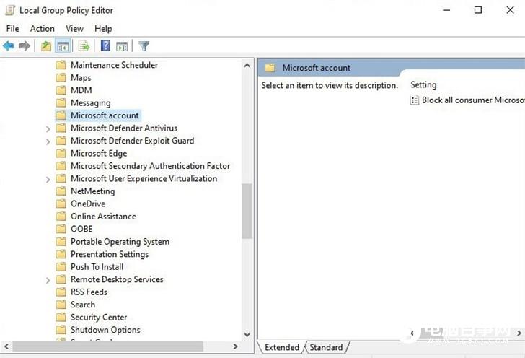Click the Local Group Policy Editor title icon
This screenshot has height=358, width=525.
(x=10, y=10)
